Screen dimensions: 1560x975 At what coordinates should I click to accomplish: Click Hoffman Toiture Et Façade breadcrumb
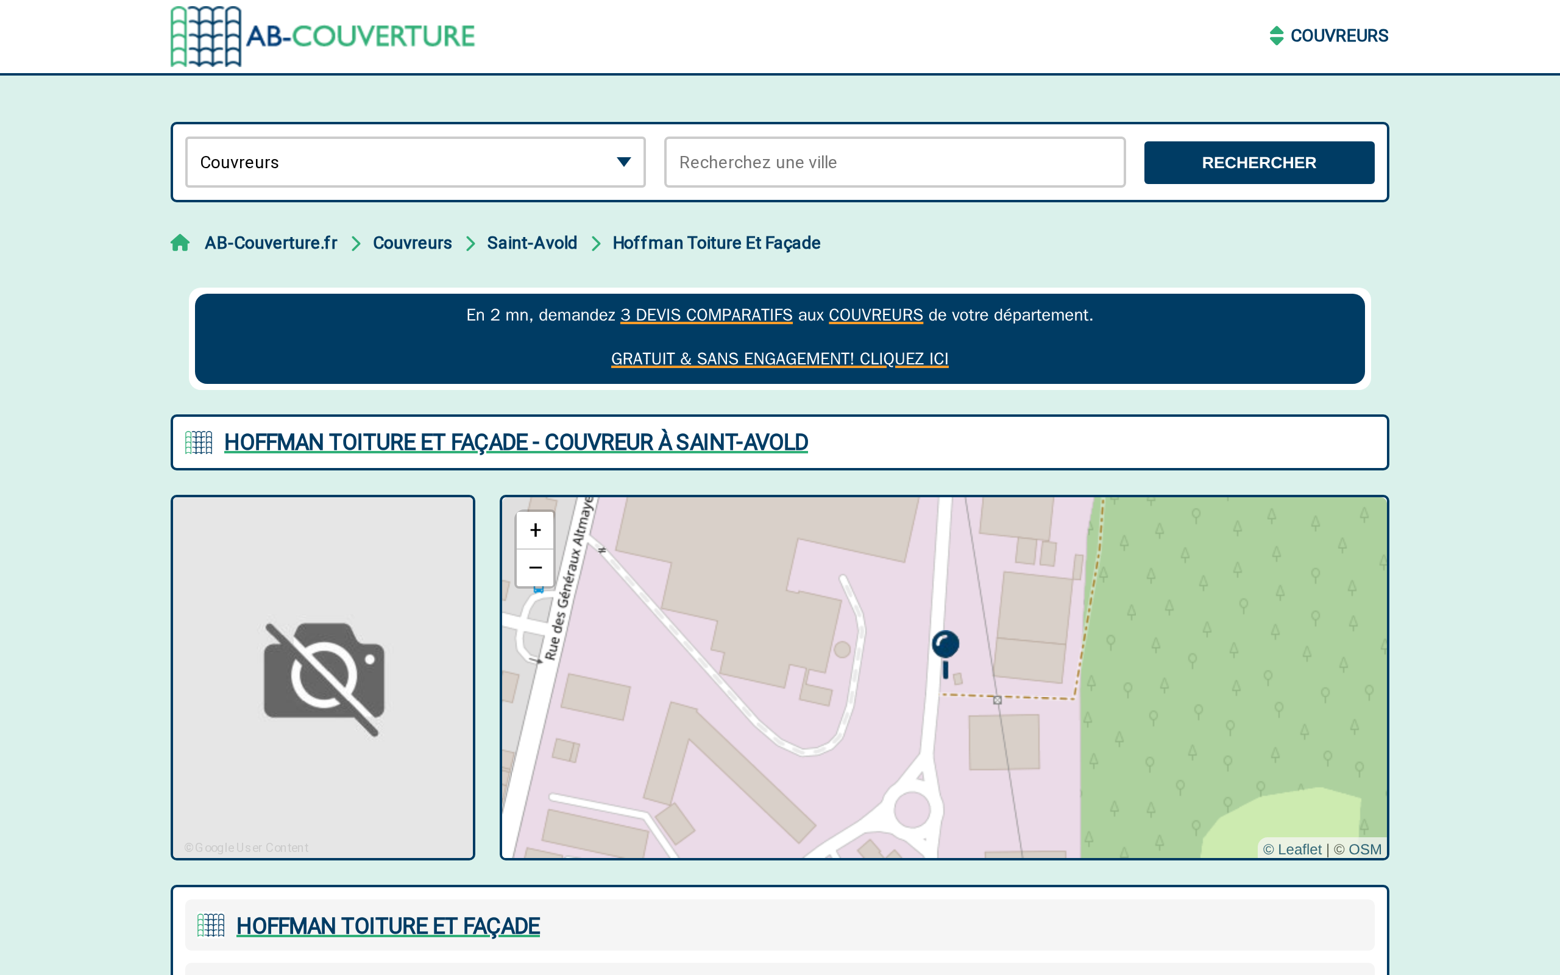pyautogui.click(x=716, y=243)
